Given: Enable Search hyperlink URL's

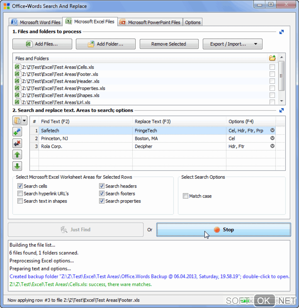Looking at the screenshot, I should click(20, 193).
